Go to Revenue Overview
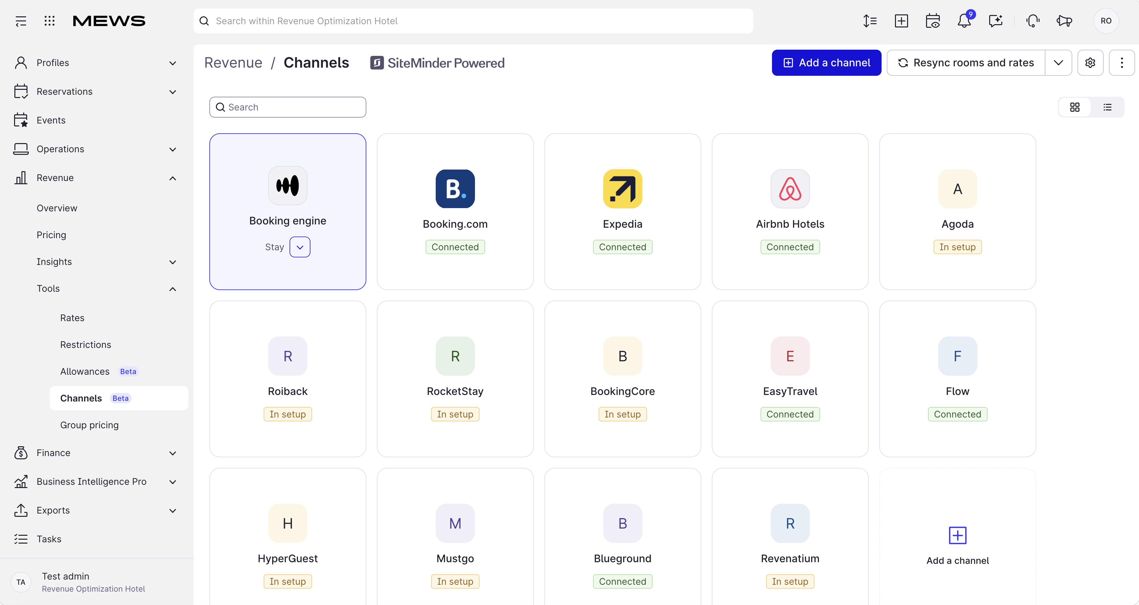 pyautogui.click(x=57, y=208)
